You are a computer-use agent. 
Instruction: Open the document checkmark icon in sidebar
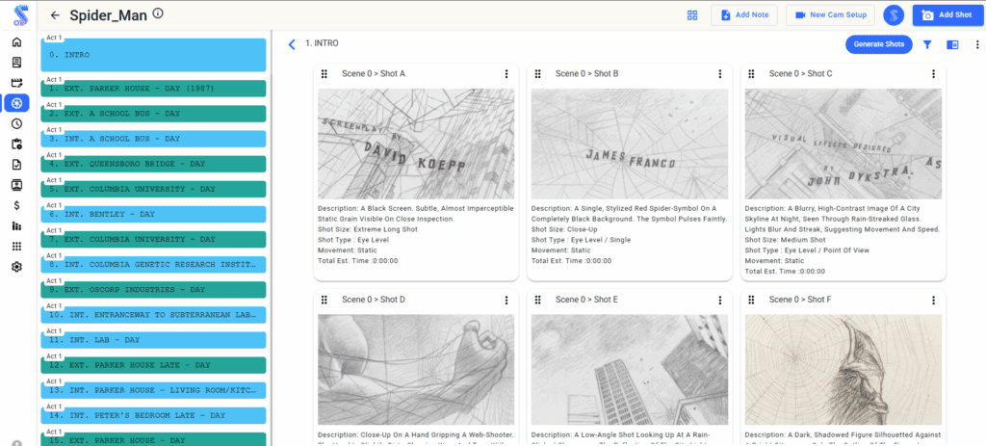[17, 165]
